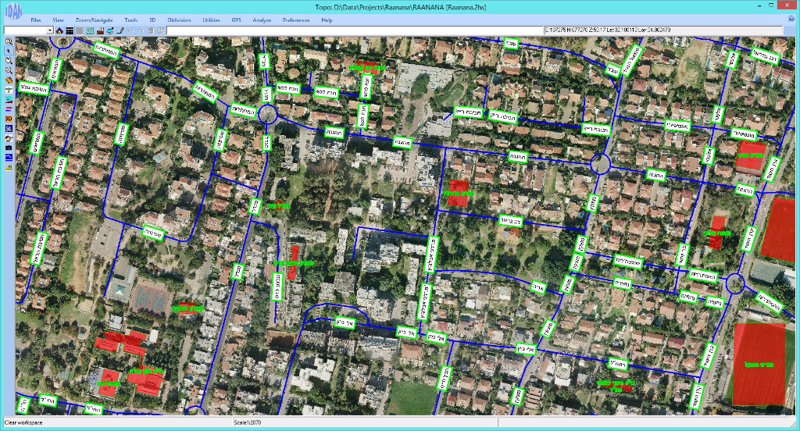Screen dimensions: 800x431
Task: Click the large red polygon at bottom right
Action: pyautogui.click(x=759, y=364)
